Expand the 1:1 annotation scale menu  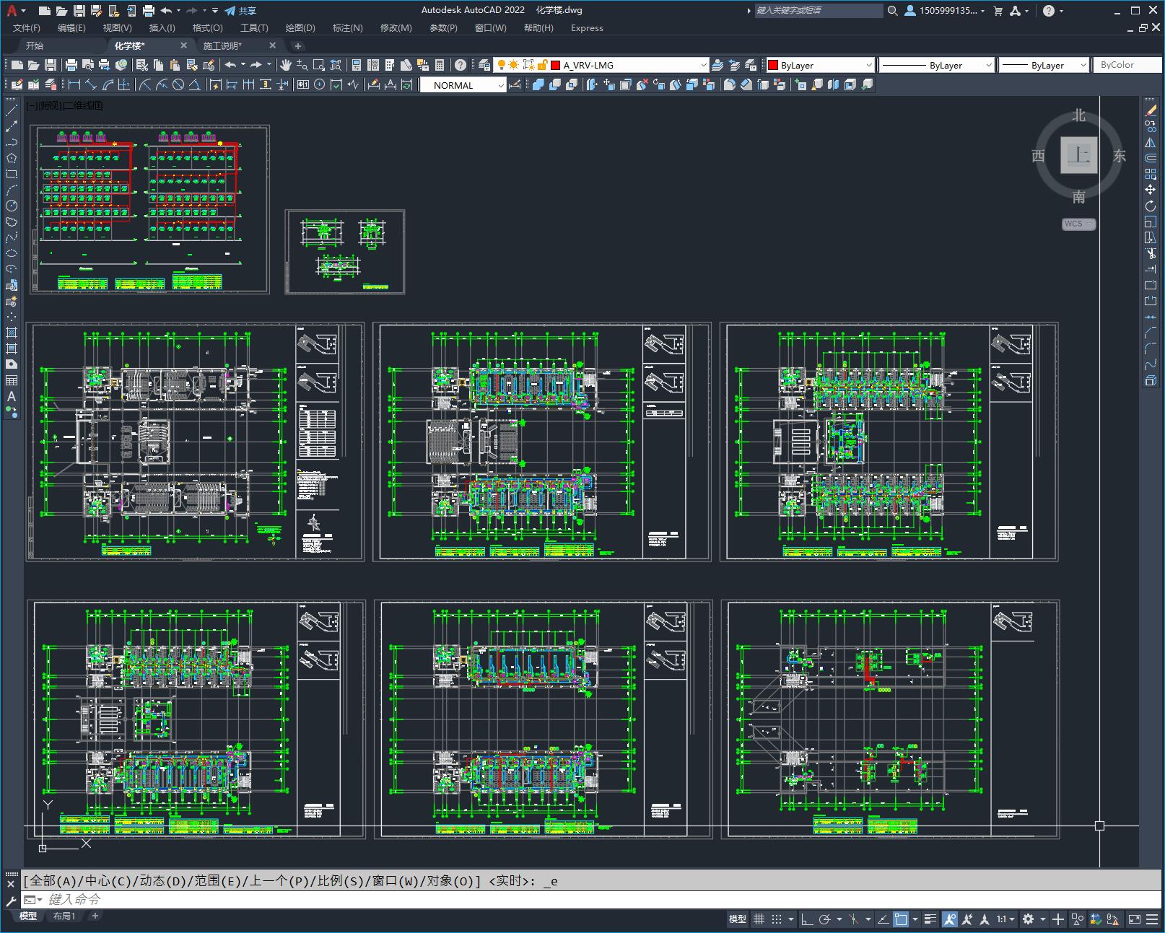coord(1005,919)
